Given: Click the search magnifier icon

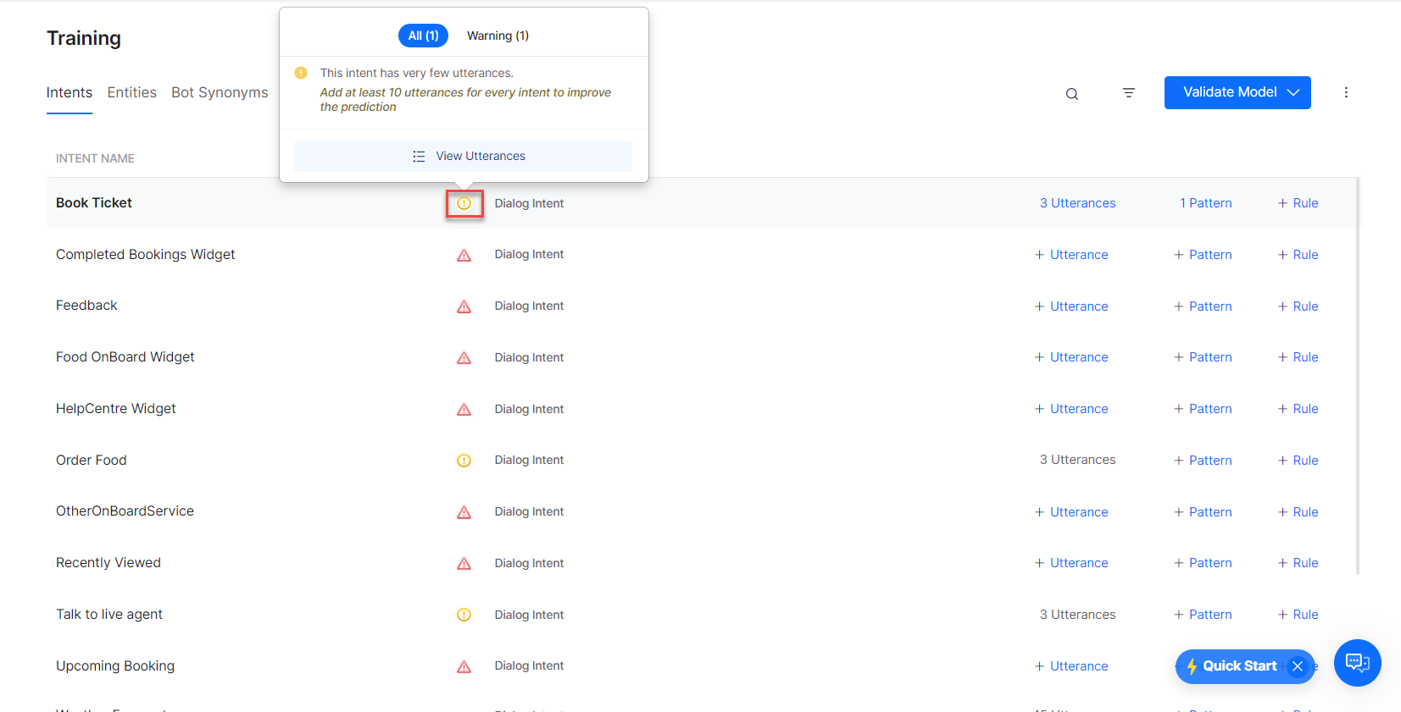Looking at the screenshot, I should click(x=1071, y=94).
